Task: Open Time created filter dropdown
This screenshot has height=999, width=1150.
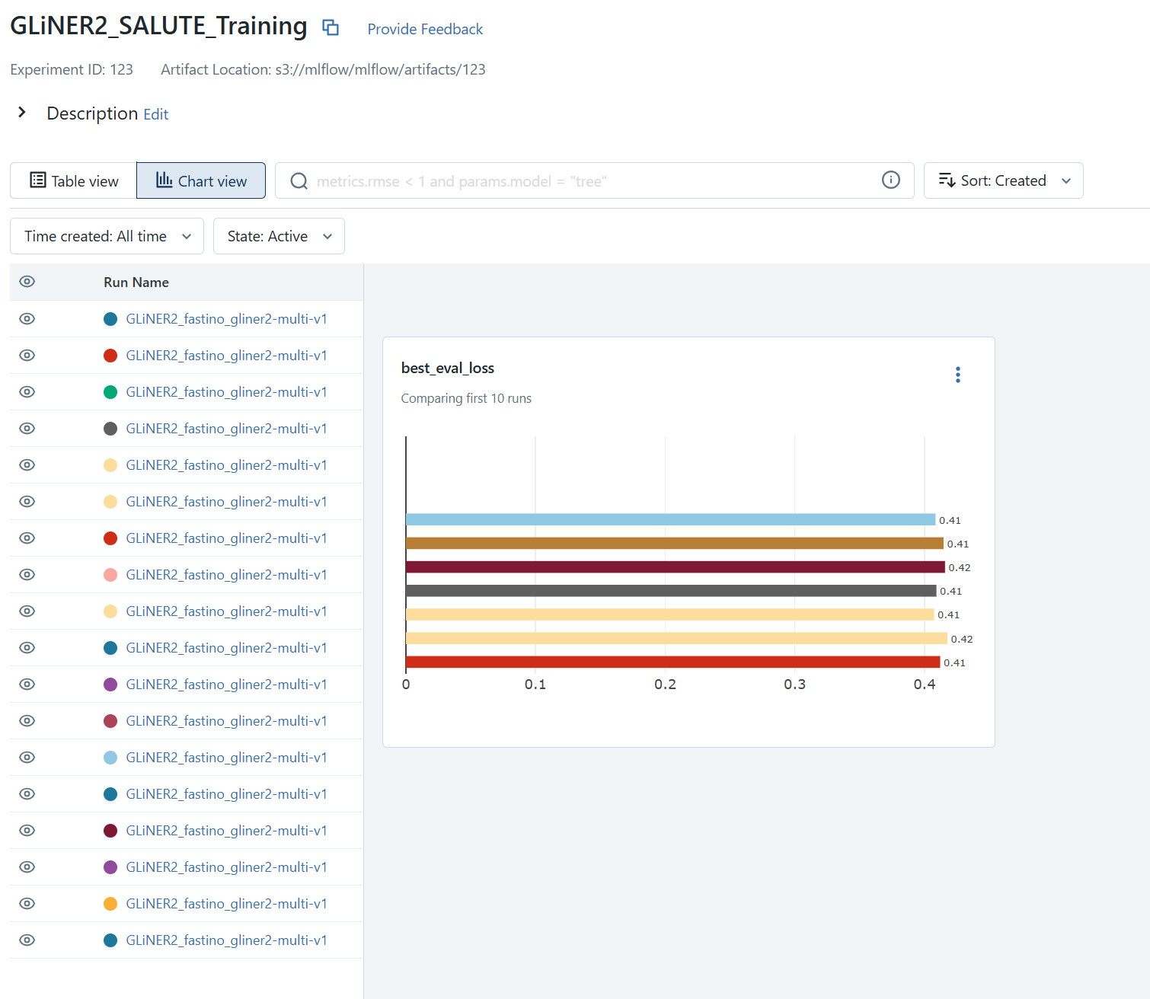Action: pos(107,236)
